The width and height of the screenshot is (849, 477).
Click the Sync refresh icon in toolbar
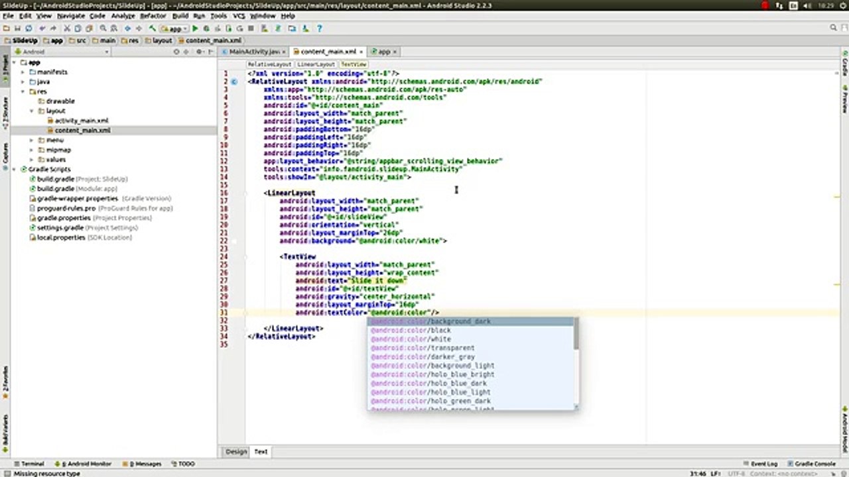(29, 28)
